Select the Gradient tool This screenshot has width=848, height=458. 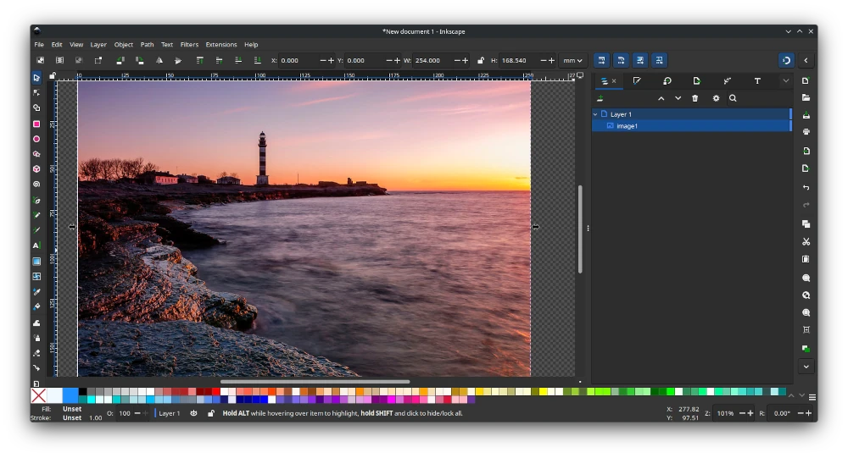tap(36, 262)
